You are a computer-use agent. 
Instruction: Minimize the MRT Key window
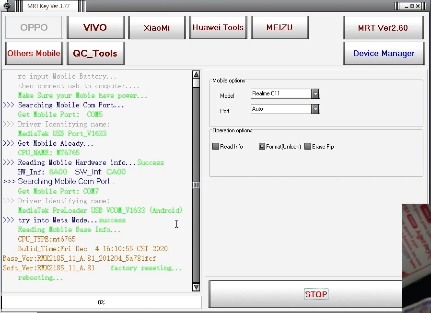click(x=407, y=6)
